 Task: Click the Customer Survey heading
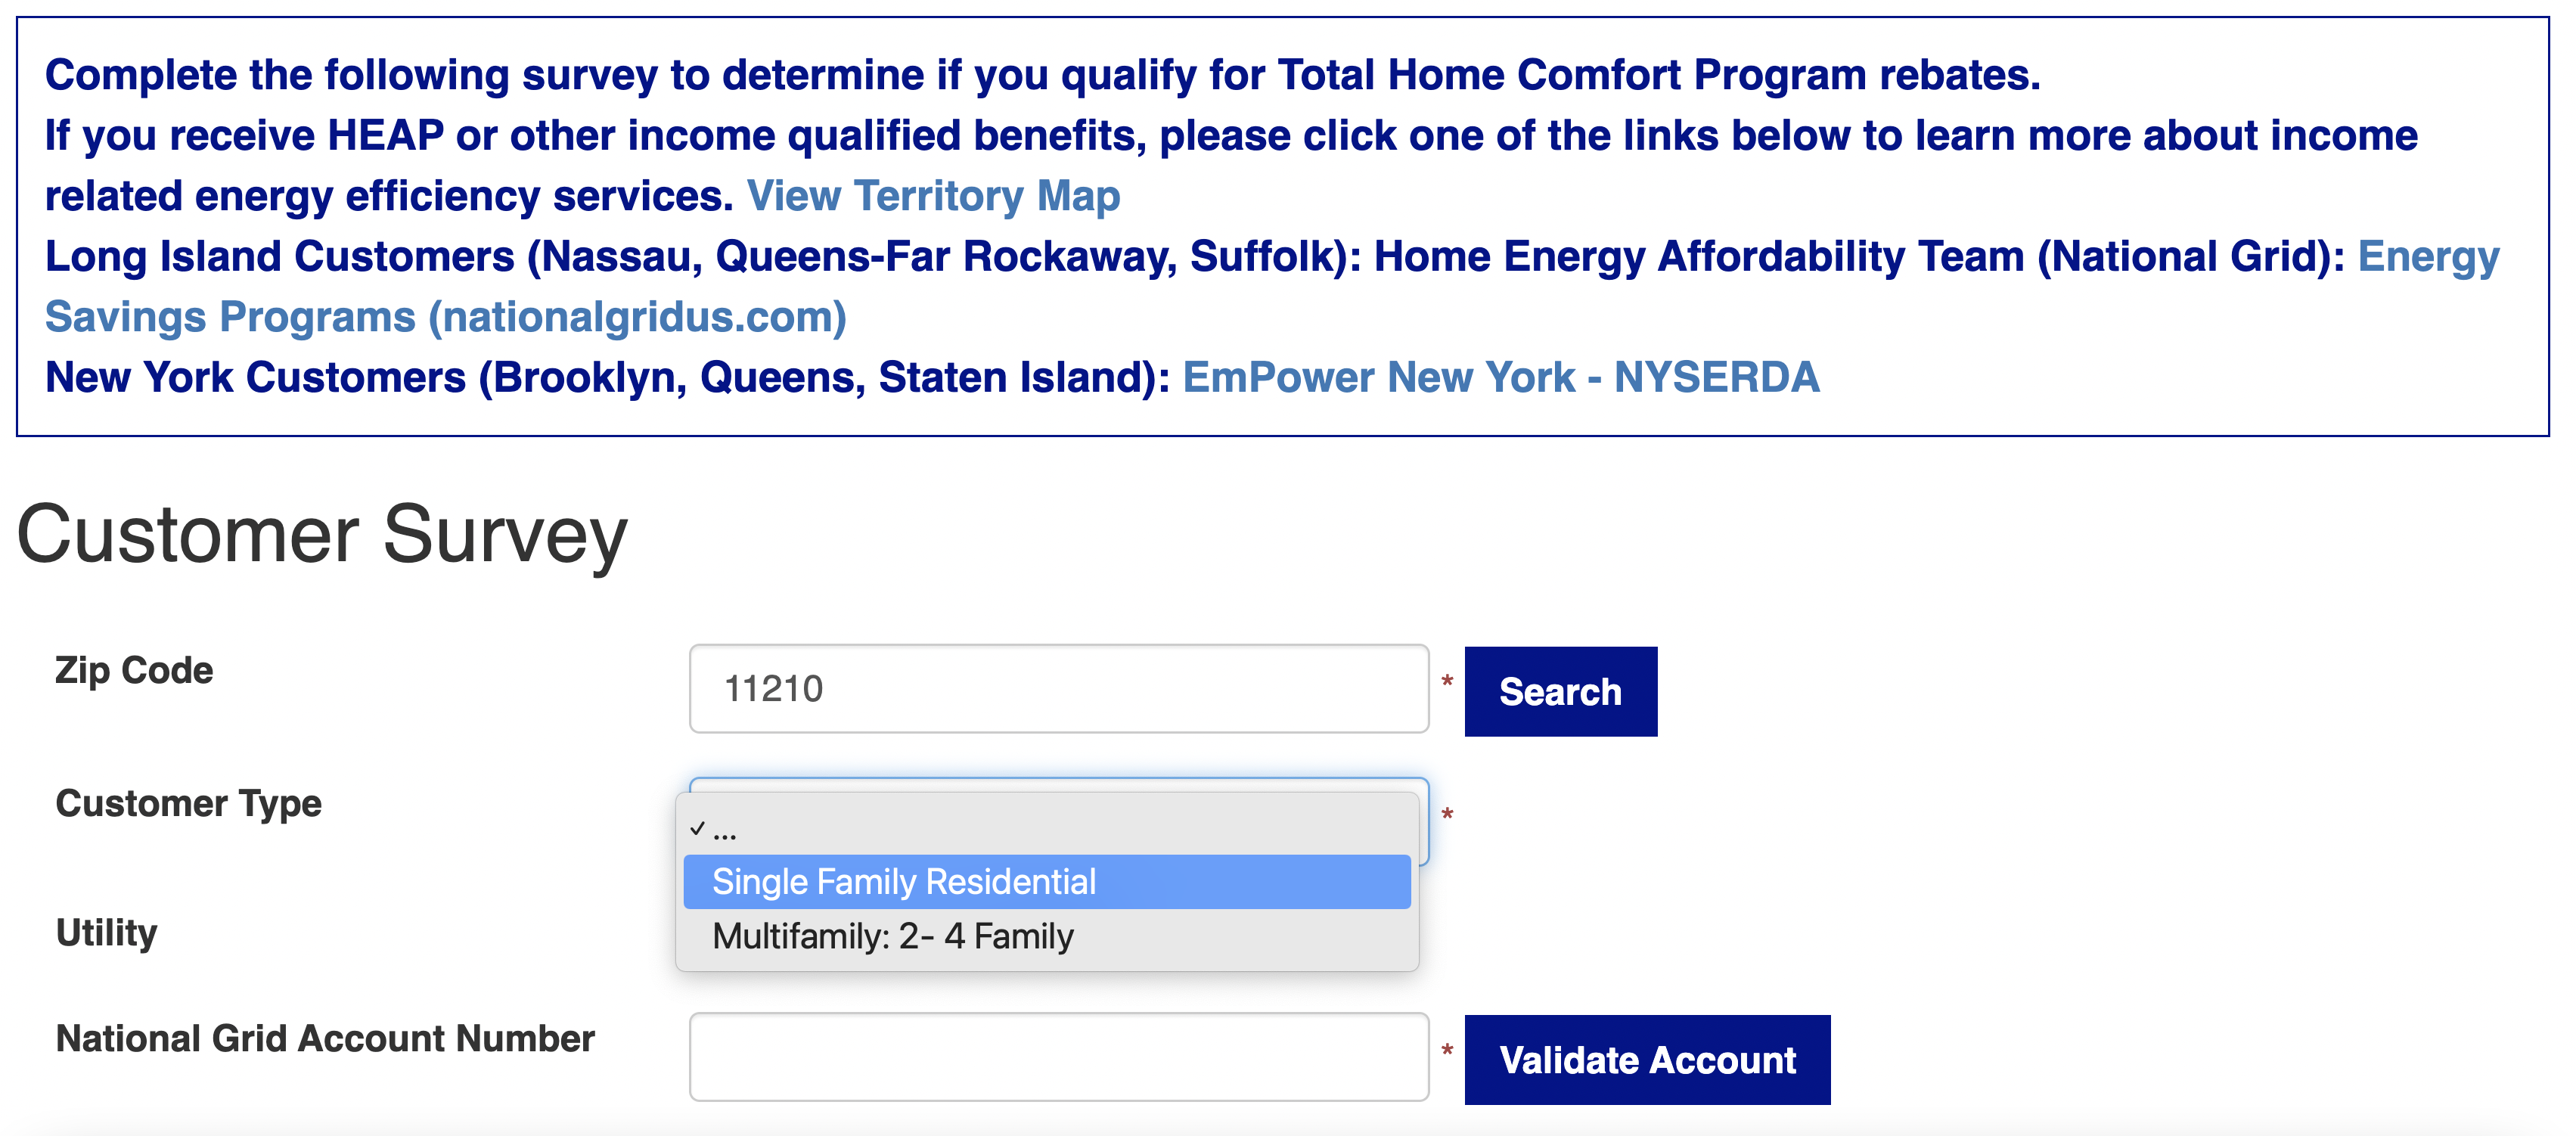click(x=322, y=535)
